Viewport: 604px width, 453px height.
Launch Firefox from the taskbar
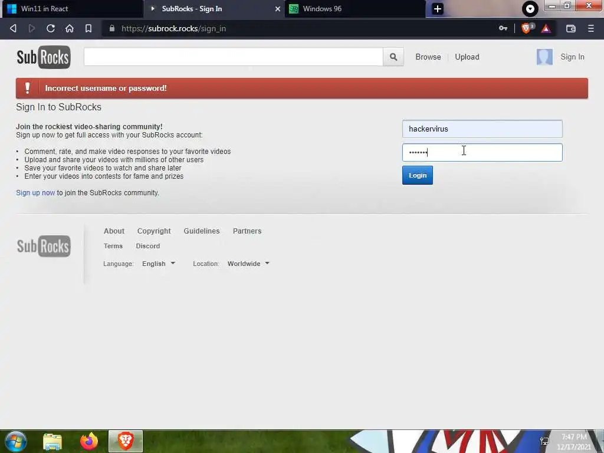tap(89, 441)
